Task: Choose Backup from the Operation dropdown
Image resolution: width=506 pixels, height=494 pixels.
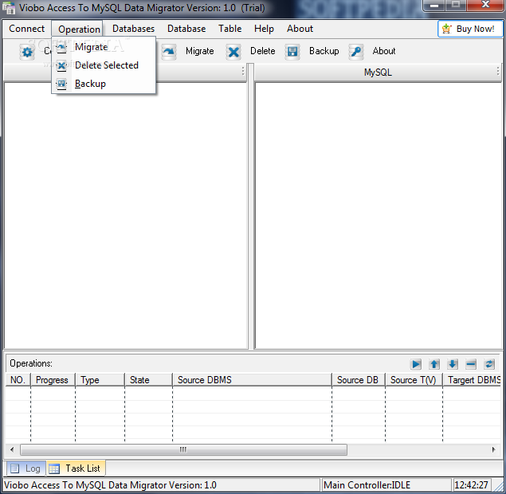Action: tap(104, 84)
